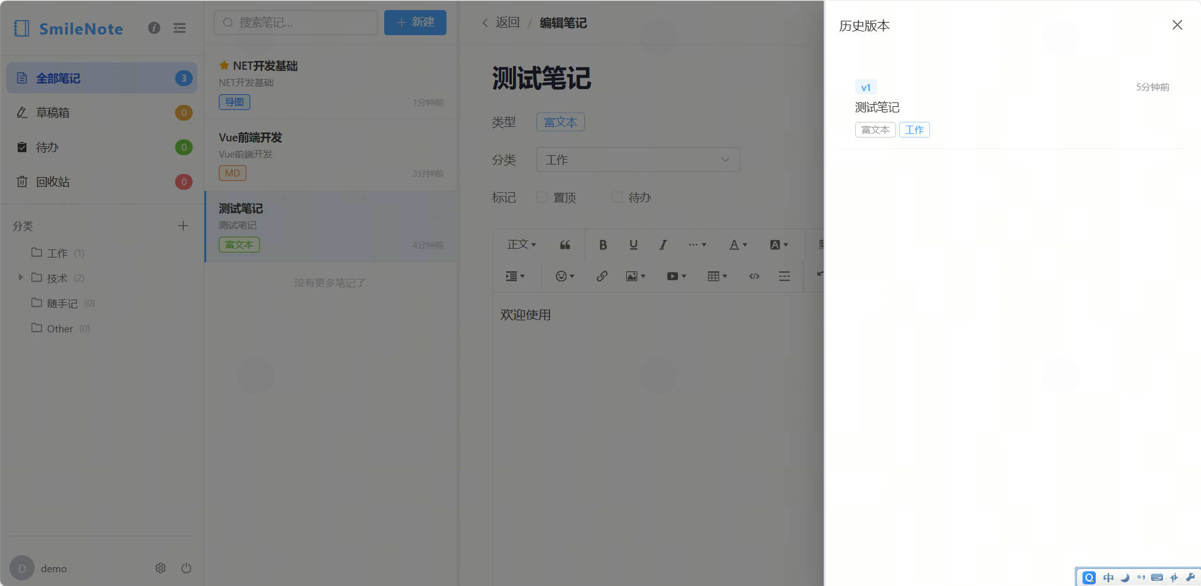
Task: Click the keyboard icon in the IME bar
Action: pos(1157,577)
